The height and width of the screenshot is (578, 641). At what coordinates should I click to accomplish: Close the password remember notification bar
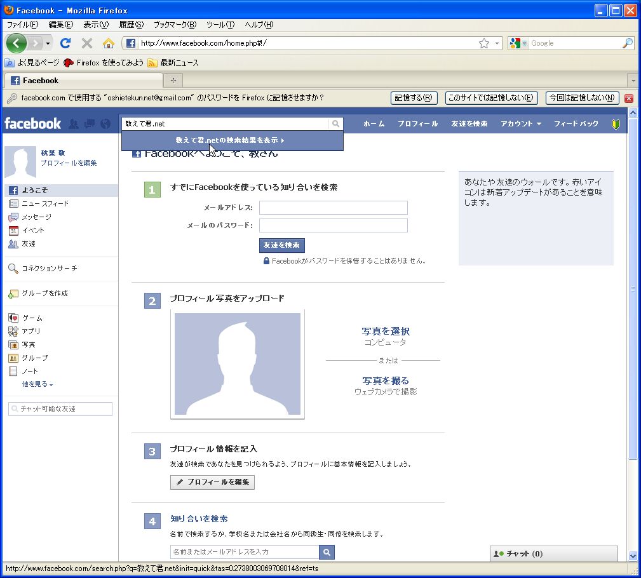pyautogui.click(x=629, y=98)
